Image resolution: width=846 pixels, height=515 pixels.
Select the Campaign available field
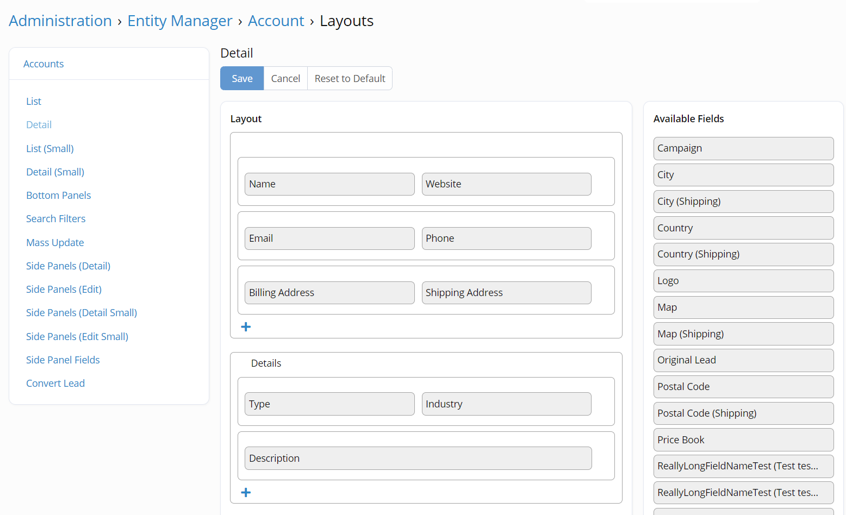pos(743,148)
